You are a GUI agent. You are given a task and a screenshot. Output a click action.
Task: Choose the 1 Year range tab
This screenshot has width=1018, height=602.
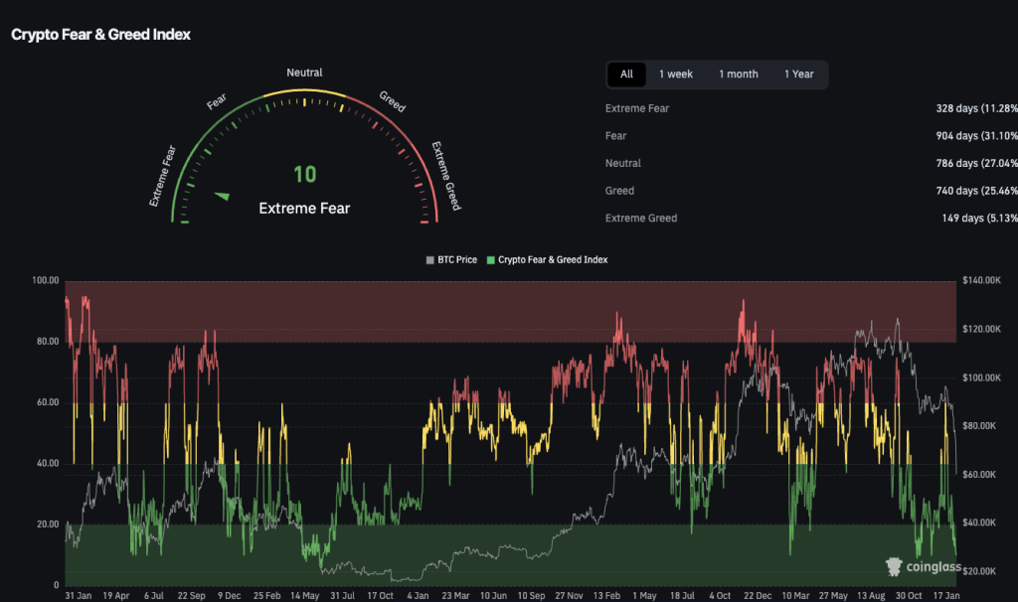[x=798, y=75]
